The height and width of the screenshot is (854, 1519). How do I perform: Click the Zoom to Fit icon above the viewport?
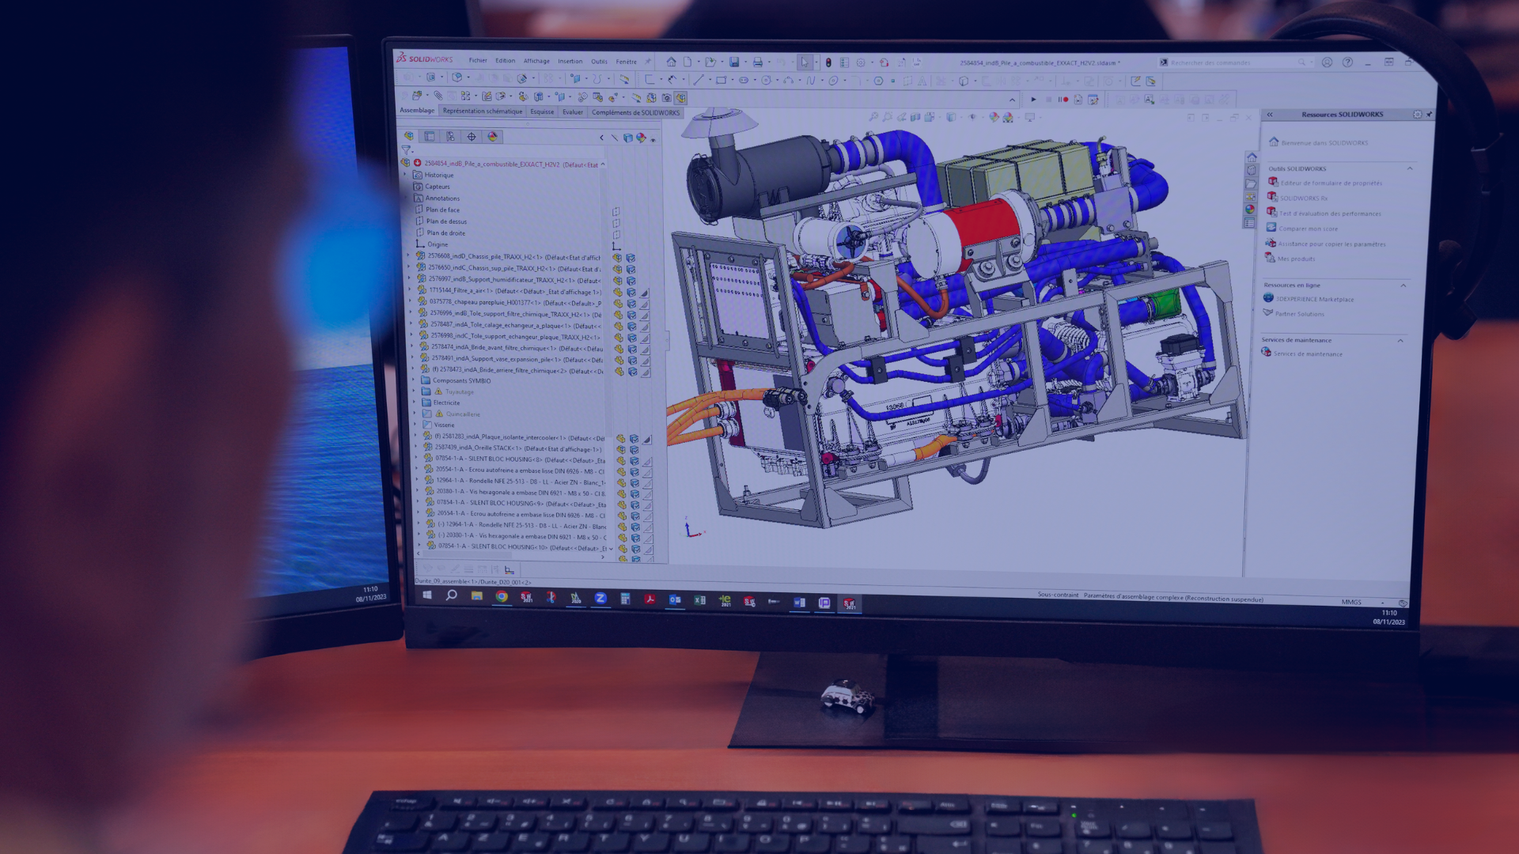click(873, 117)
